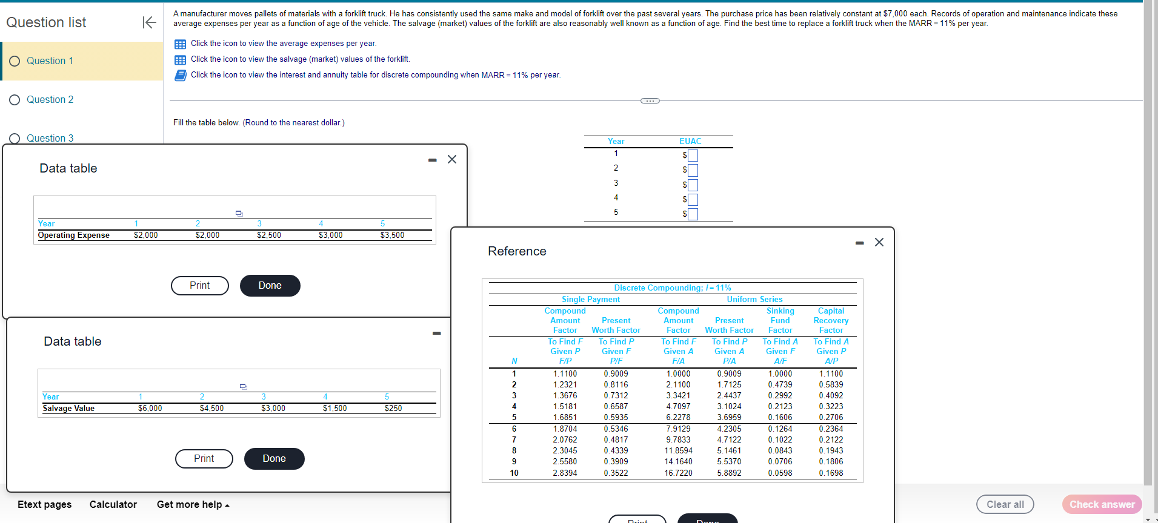1158x523 pixels.
Task: Click the $3,500 operating expense value
Action: point(392,235)
